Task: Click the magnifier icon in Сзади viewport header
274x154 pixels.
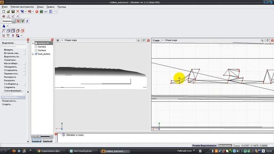Action: tap(262, 40)
